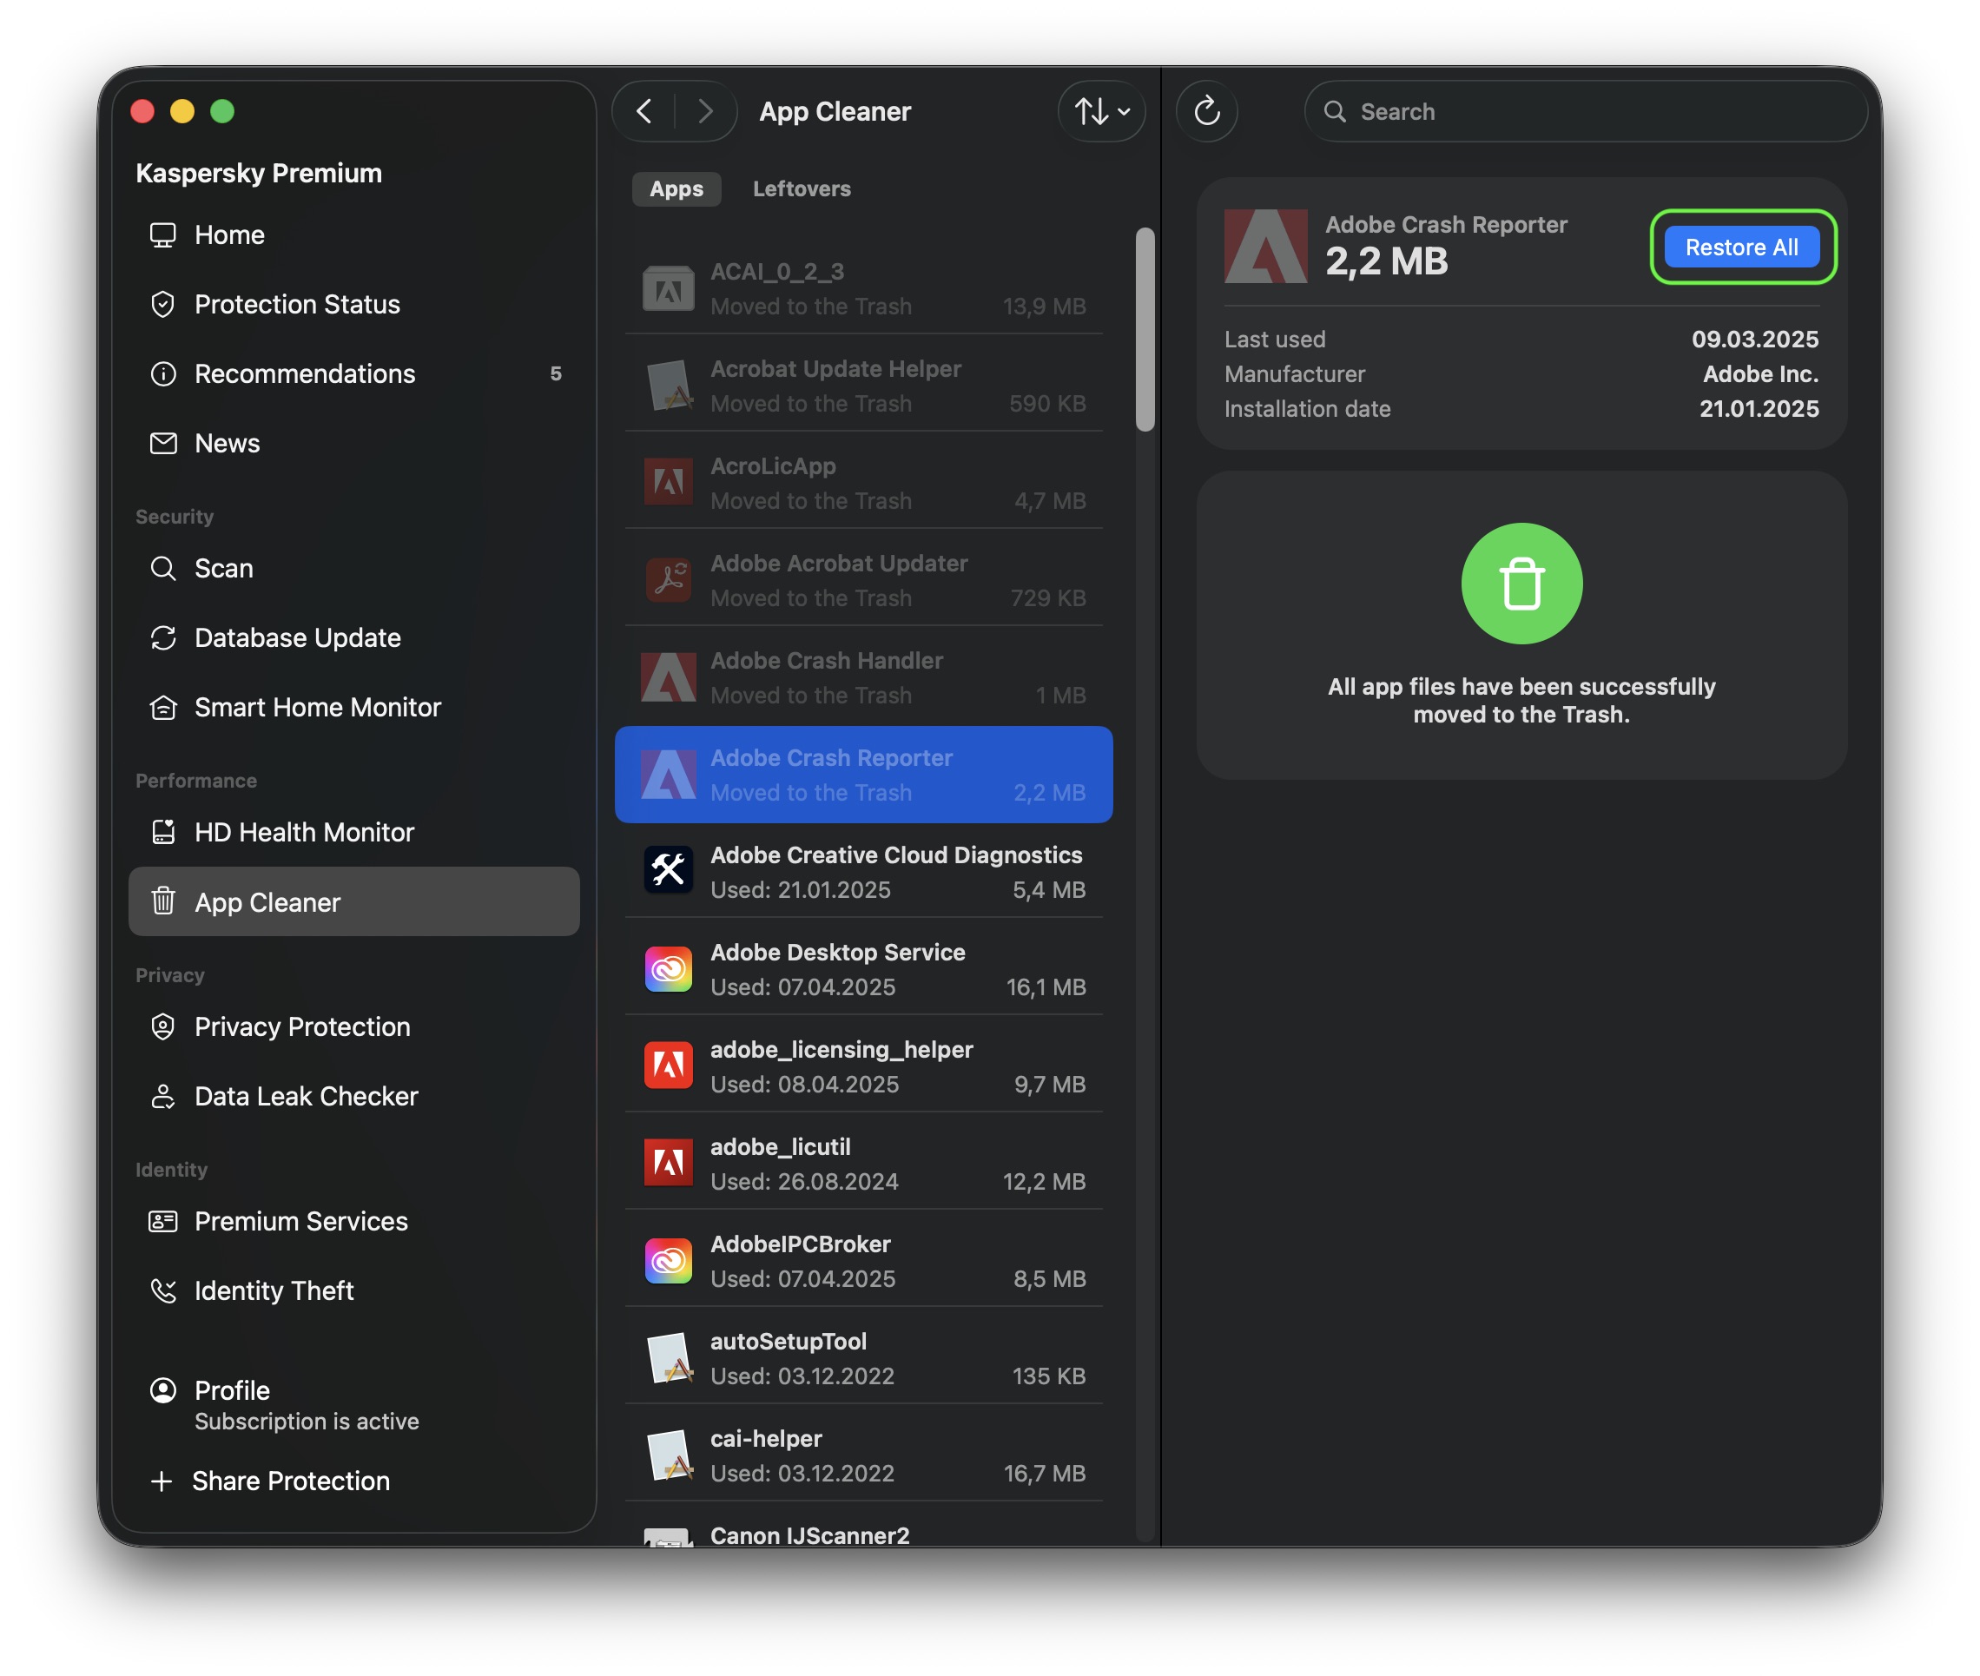The width and height of the screenshot is (1980, 1676).
Task: Click the Smart Home Monitor house icon
Action: coord(162,707)
